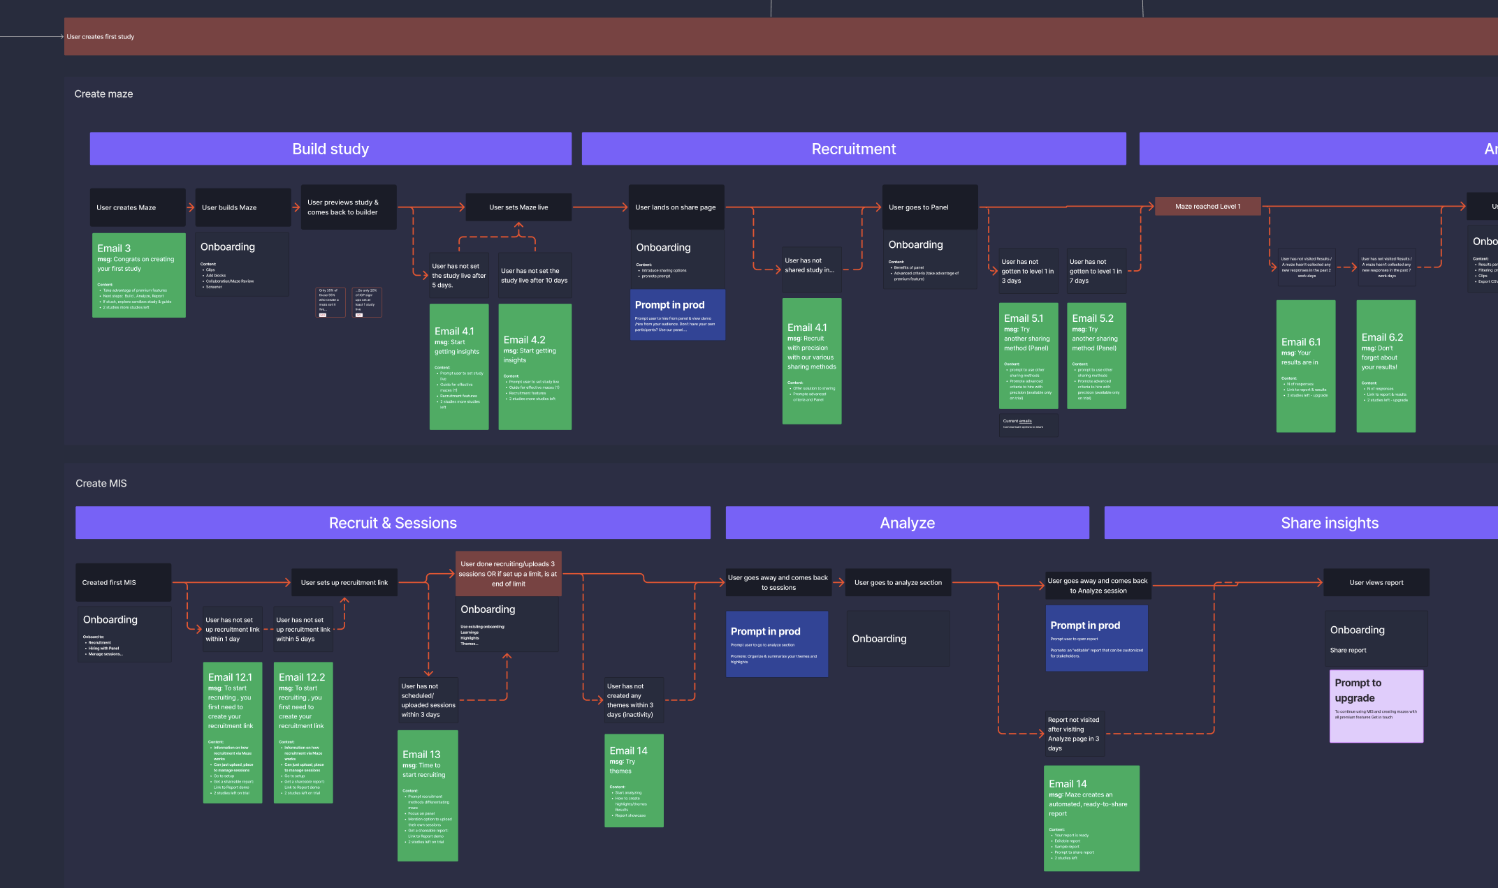Select the 'Analyze' purple header
Screen dimensions: 1498x888
point(907,523)
